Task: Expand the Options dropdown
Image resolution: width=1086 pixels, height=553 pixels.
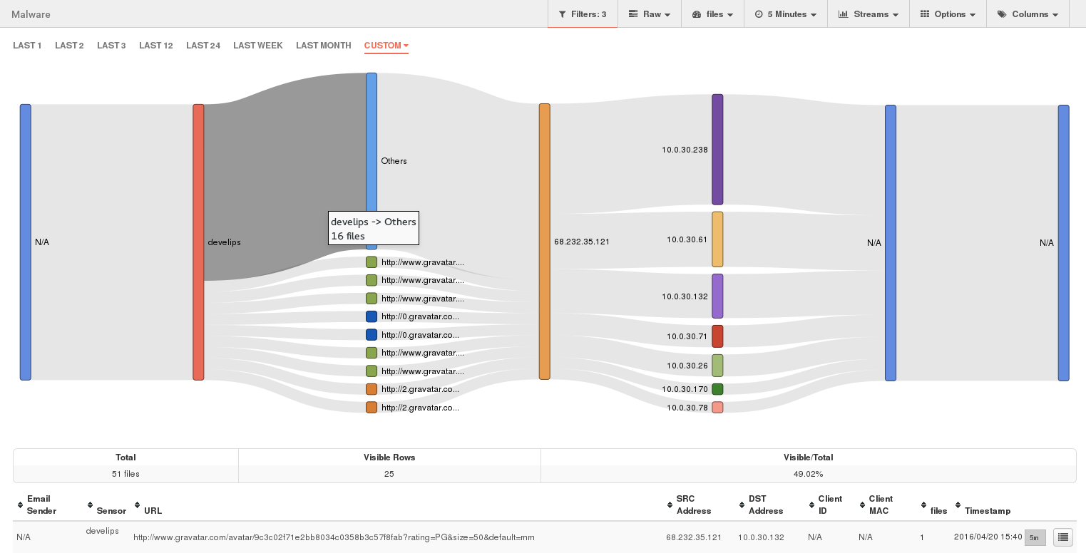Action: pos(948,14)
